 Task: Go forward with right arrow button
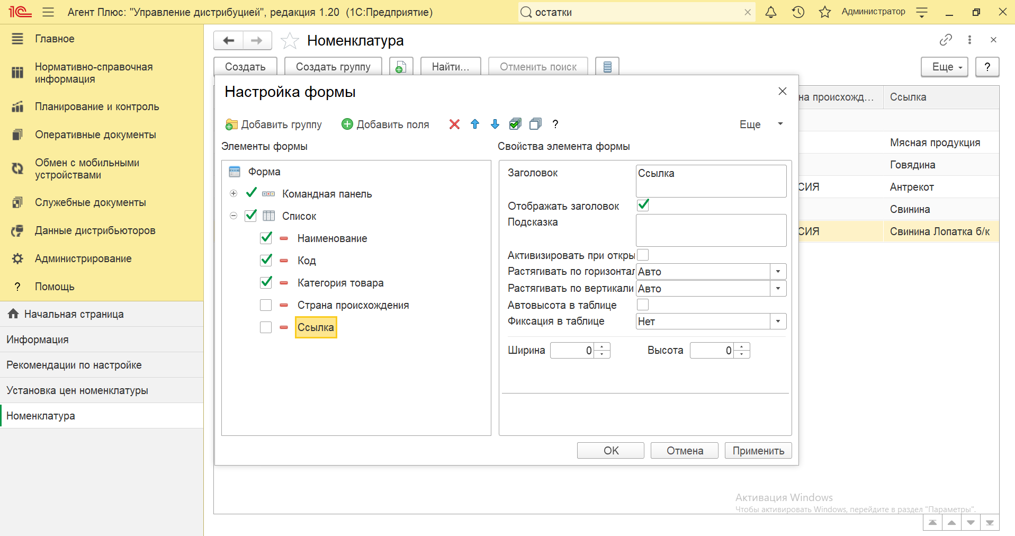pos(257,40)
